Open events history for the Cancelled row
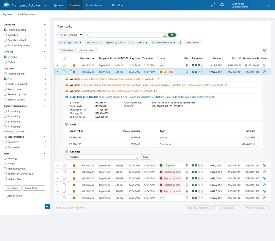The width and height of the screenshot is (275, 241). pos(264,72)
